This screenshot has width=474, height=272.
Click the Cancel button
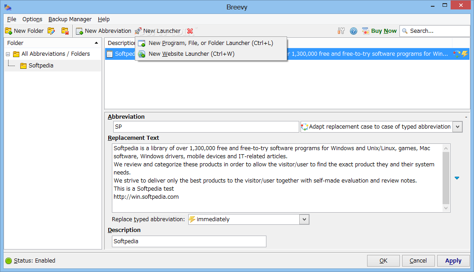tap(418, 261)
